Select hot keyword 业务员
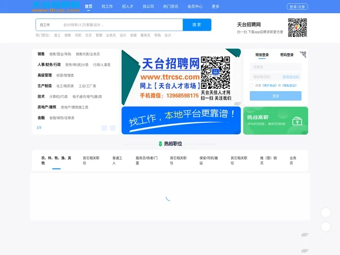The image size is (340, 255). (111, 35)
